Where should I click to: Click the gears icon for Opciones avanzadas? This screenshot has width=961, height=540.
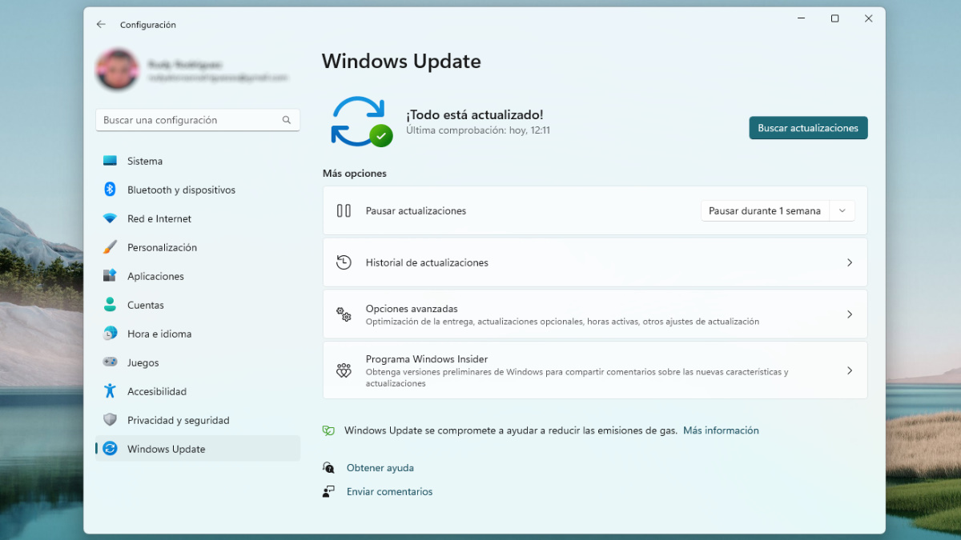coord(344,314)
